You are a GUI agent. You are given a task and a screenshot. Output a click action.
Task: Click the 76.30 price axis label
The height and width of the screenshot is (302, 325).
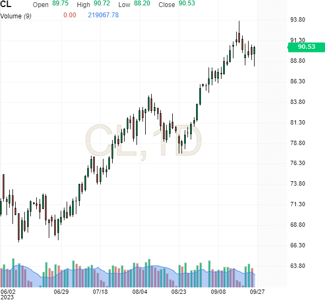click(x=297, y=163)
